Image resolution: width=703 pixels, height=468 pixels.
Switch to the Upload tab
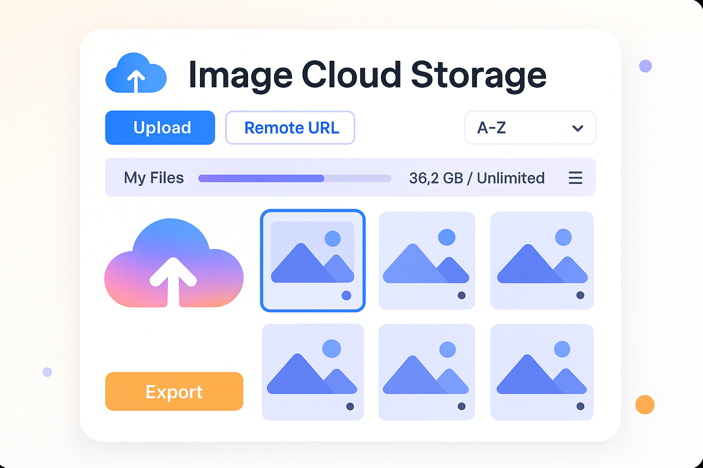(160, 128)
